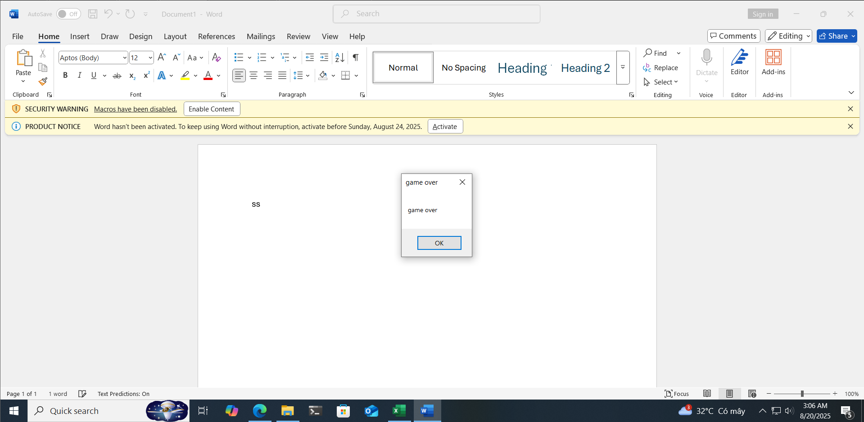This screenshot has height=422, width=864.
Task: Open the Review tab
Action: (x=299, y=36)
